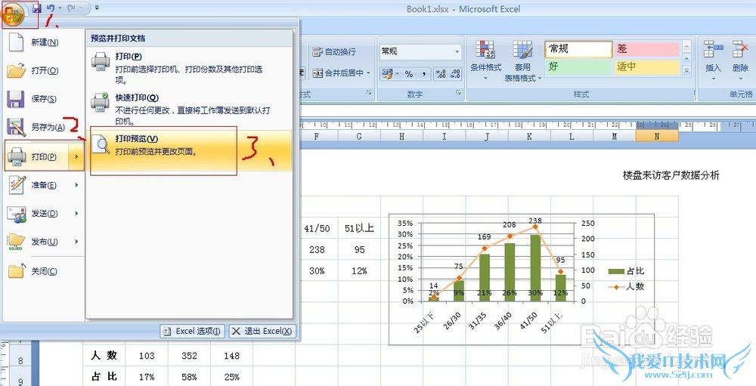Click the print preview magnifier icon

point(101,144)
